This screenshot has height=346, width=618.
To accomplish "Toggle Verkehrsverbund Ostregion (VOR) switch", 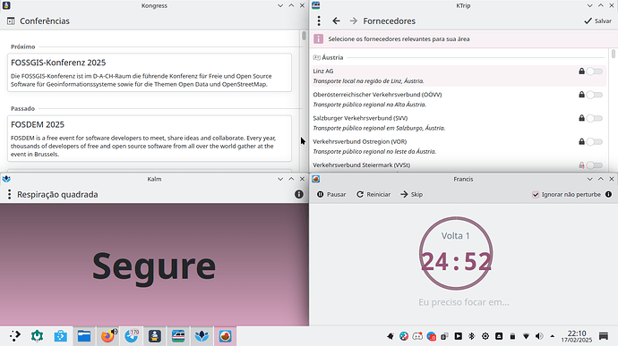I will (595, 141).
